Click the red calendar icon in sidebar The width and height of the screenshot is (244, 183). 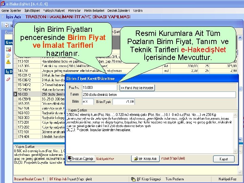tap(8, 49)
